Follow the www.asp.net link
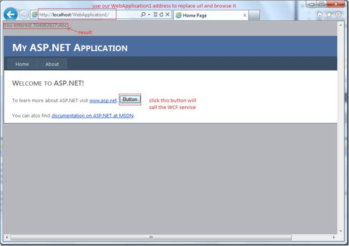The width and height of the screenshot is (349, 246). click(103, 100)
